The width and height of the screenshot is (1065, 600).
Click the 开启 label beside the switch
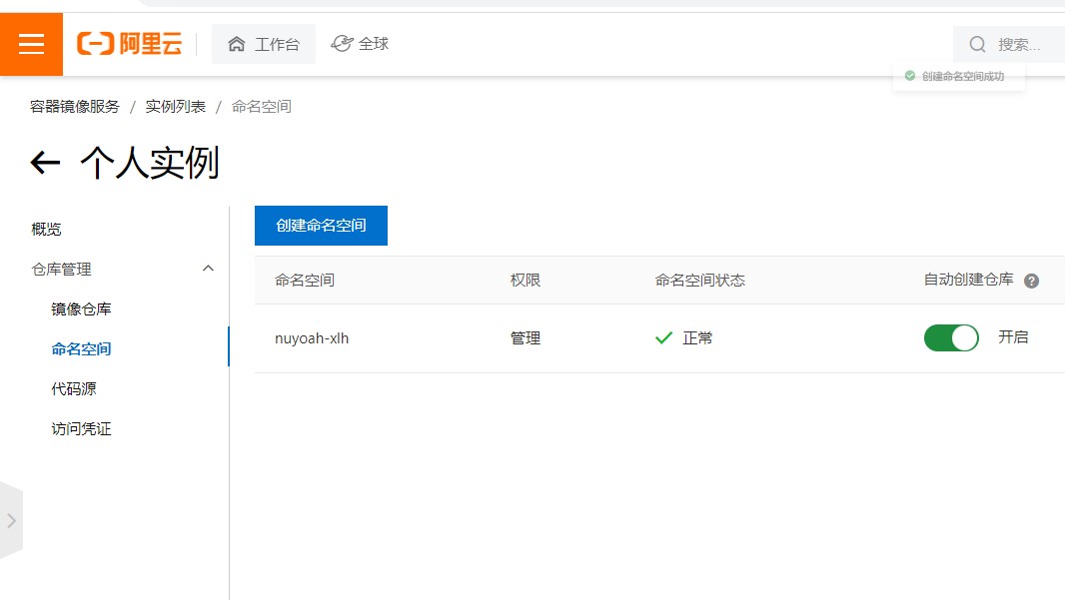point(1013,337)
